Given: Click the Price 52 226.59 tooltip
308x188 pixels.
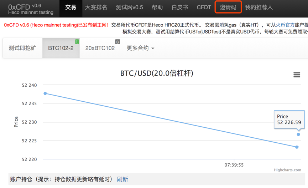Looking at the screenshot, I should point(289,120).
